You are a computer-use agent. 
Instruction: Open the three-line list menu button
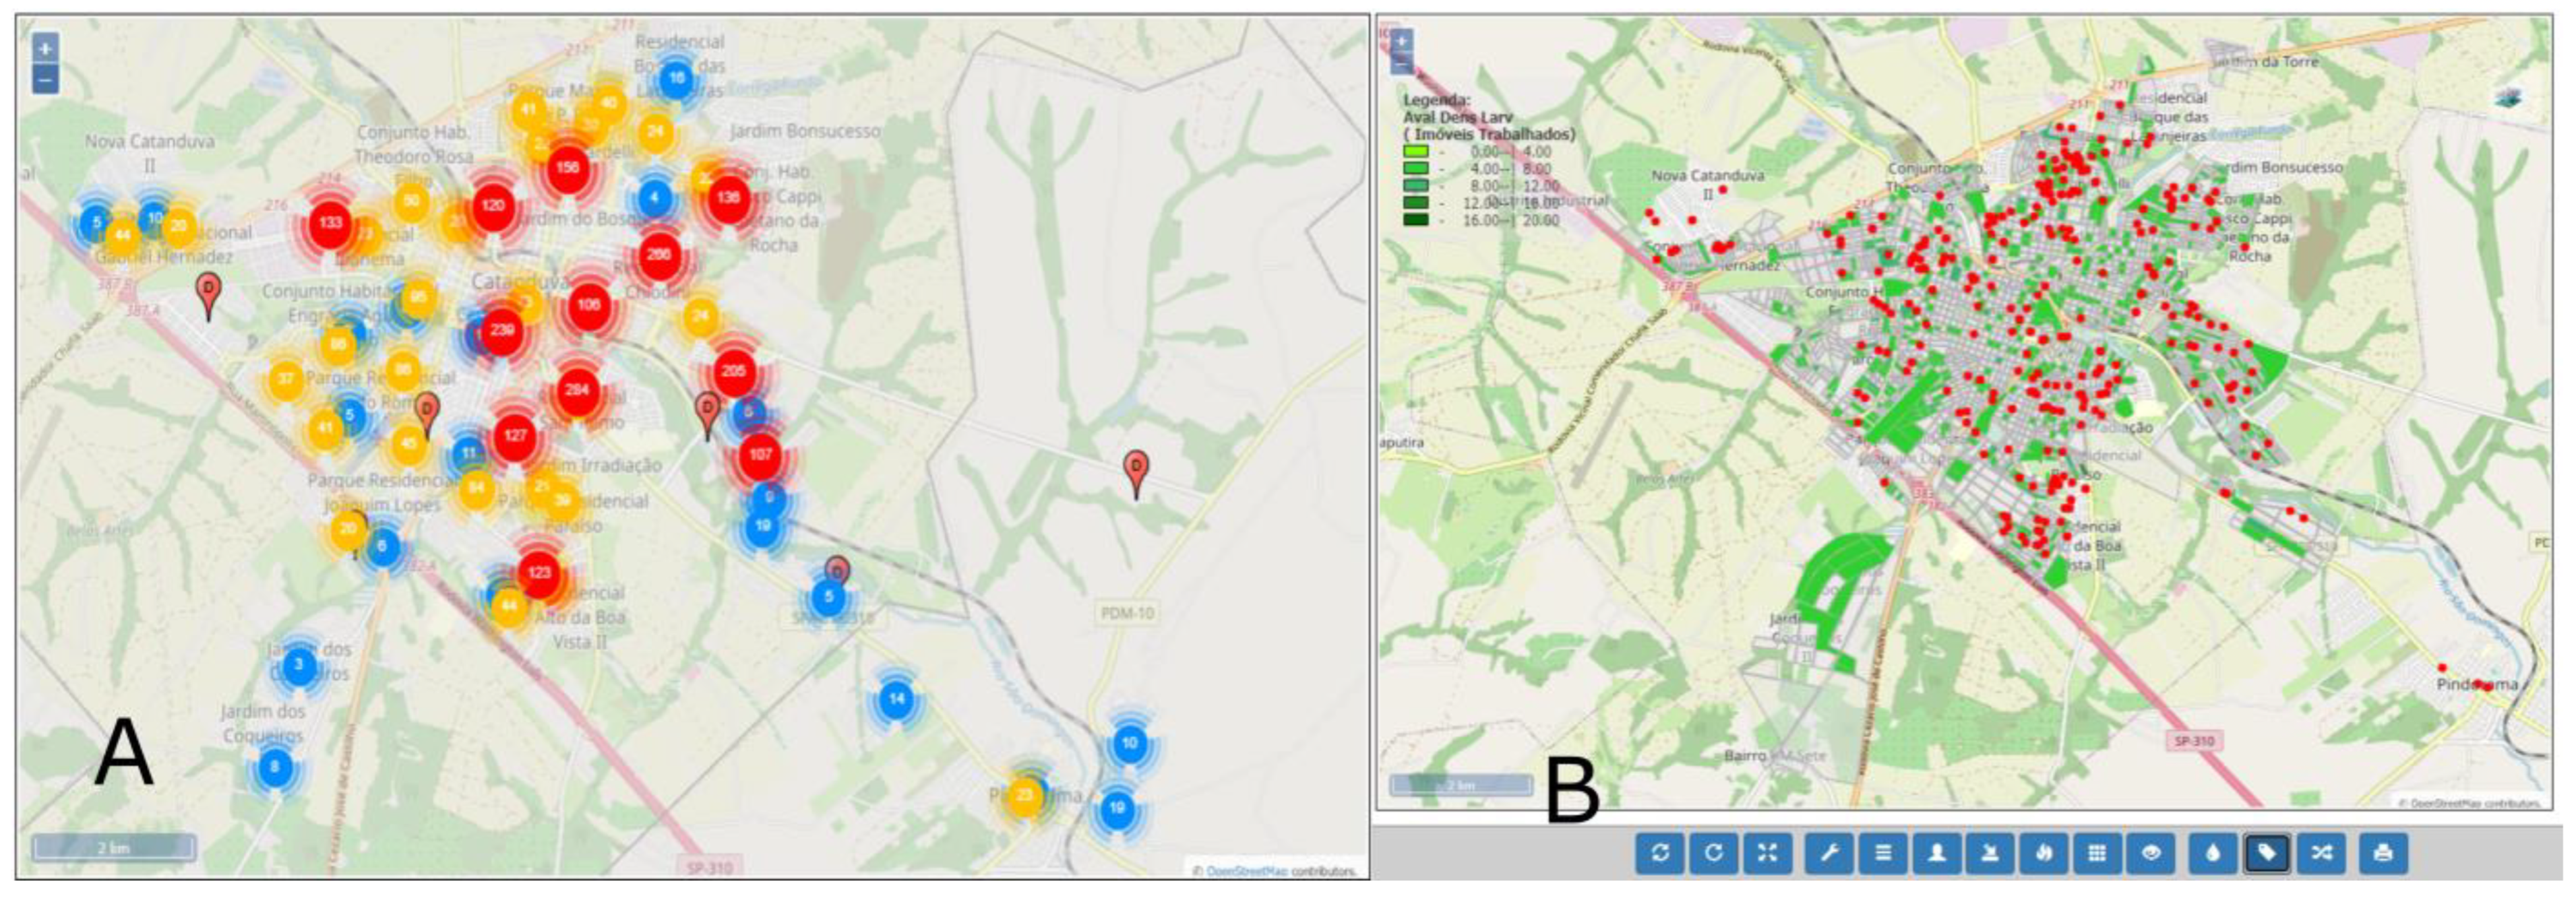tap(1883, 853)
